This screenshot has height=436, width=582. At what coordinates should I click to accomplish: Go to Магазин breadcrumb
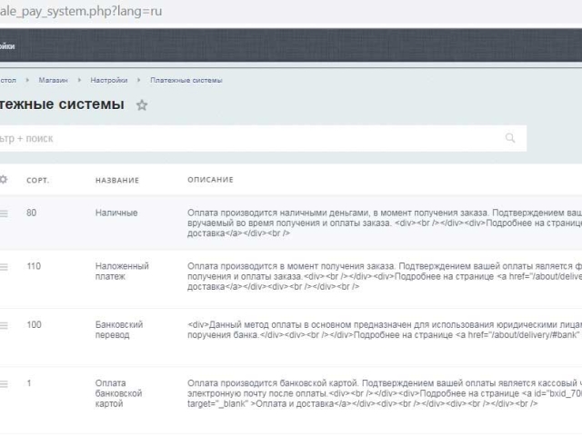click(x=53, y=80)
